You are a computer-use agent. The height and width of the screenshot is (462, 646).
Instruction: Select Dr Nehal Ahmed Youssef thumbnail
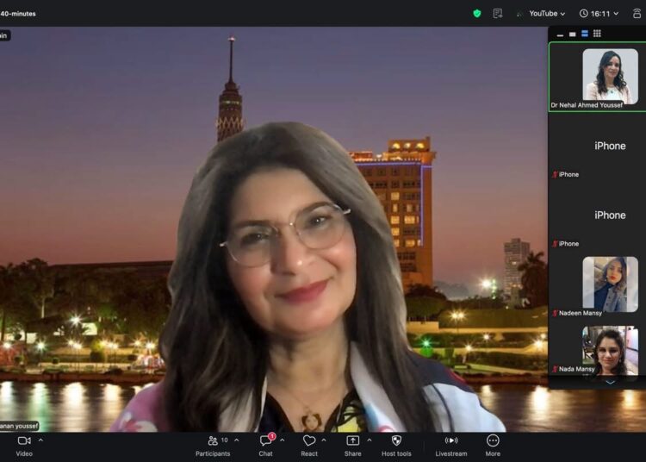598,77
